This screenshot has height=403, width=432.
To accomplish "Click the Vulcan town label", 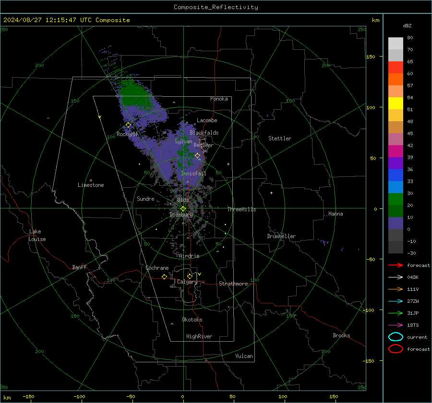I will click(x=244, y=356).
